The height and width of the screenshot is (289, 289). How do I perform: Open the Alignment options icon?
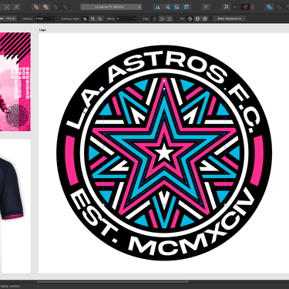click(206, 7)
